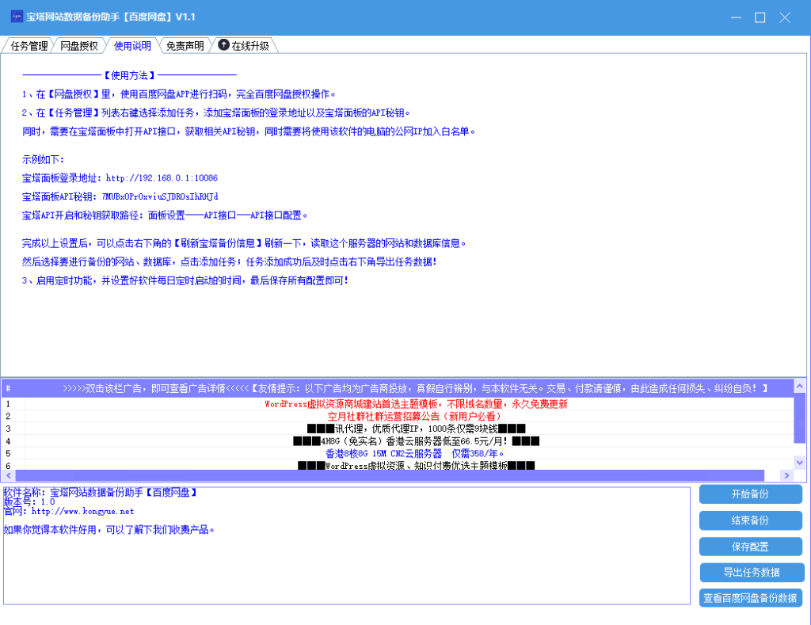Click the ad list scroll-up arrow
The height and width of the screenshot is (625, 811).
coord(800,386)
